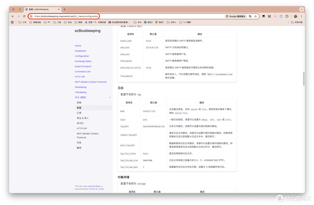Click the log/ezbookkeeping.log default value
This screenshot has width=314, height=205.
(x=154, y=126)
